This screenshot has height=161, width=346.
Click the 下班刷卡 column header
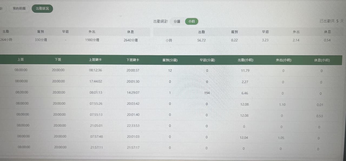click(x=133, y=60)
